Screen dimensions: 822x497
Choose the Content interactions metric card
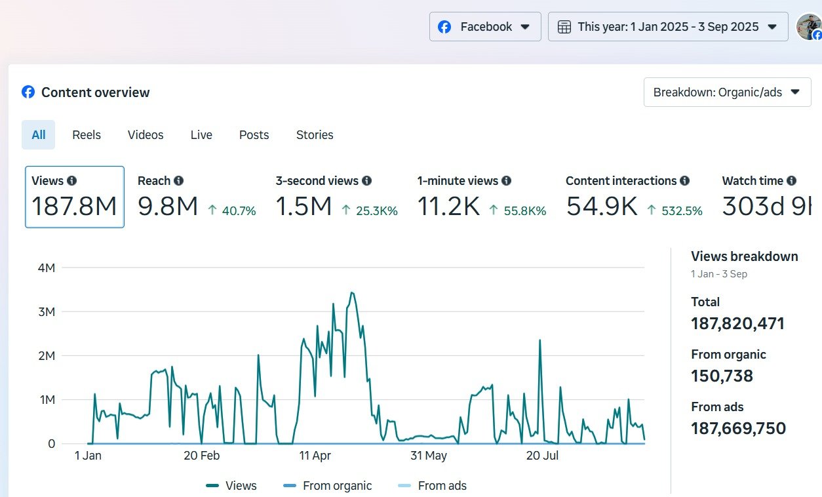[x=633, y=197]
